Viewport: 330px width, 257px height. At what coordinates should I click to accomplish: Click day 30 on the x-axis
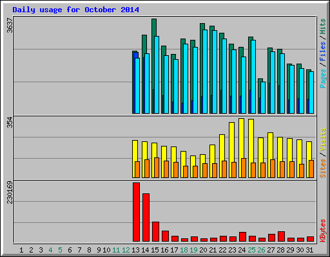(x=300, y=250)
